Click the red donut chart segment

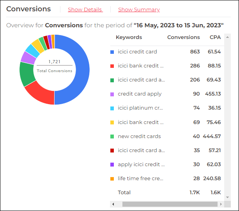tap(41, 94)
